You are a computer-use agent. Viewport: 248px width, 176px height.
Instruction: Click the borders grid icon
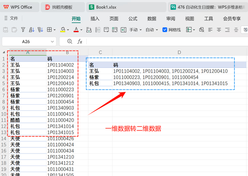coord(49,29)
